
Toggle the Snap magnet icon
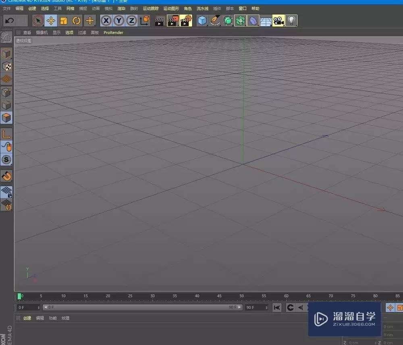(6, 176)
